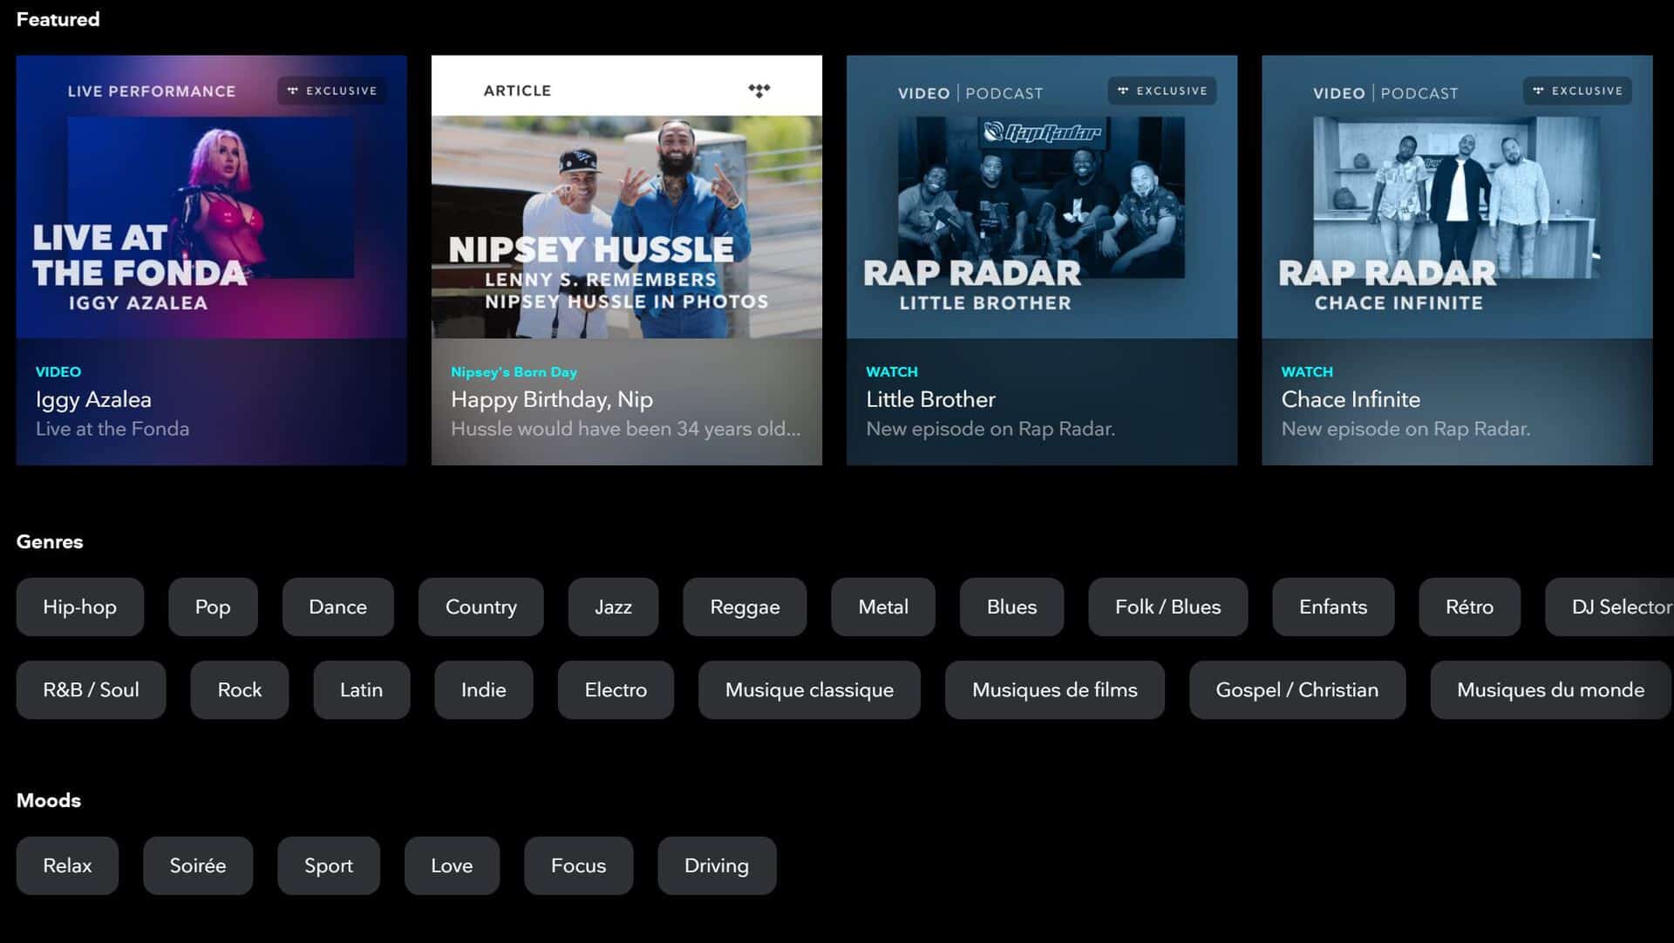Click the TIDAL Exclusive badge on Live at the Fonda
Screen dimensions: 1674x943
tap(332, 91)
